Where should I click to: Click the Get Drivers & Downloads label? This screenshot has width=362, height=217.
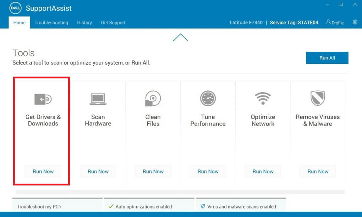(43, 120)
